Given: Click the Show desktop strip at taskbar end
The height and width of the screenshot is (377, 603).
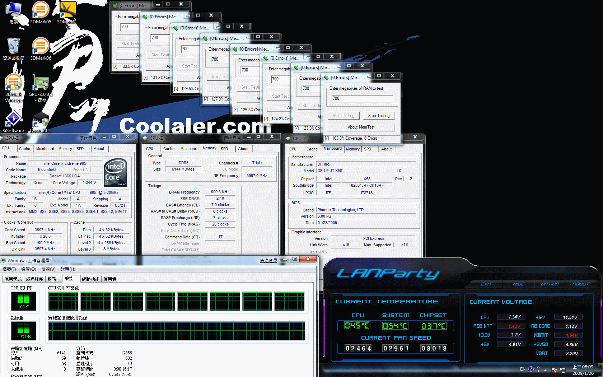Looking at the screenshot, I should point(601,370).
